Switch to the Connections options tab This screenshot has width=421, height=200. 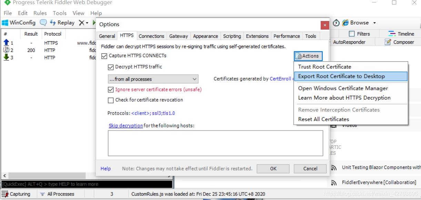click(x=151, y=36)
